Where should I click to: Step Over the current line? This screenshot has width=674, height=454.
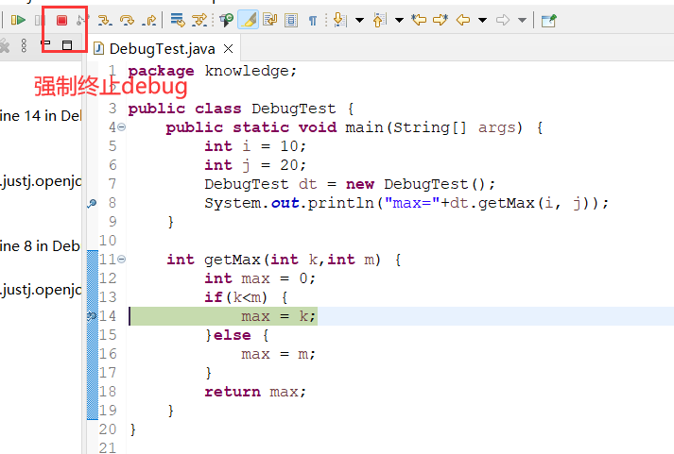pos(127,20)
